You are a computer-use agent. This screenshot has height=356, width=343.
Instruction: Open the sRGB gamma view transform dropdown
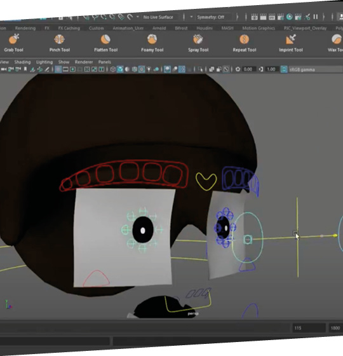point(315,69)
